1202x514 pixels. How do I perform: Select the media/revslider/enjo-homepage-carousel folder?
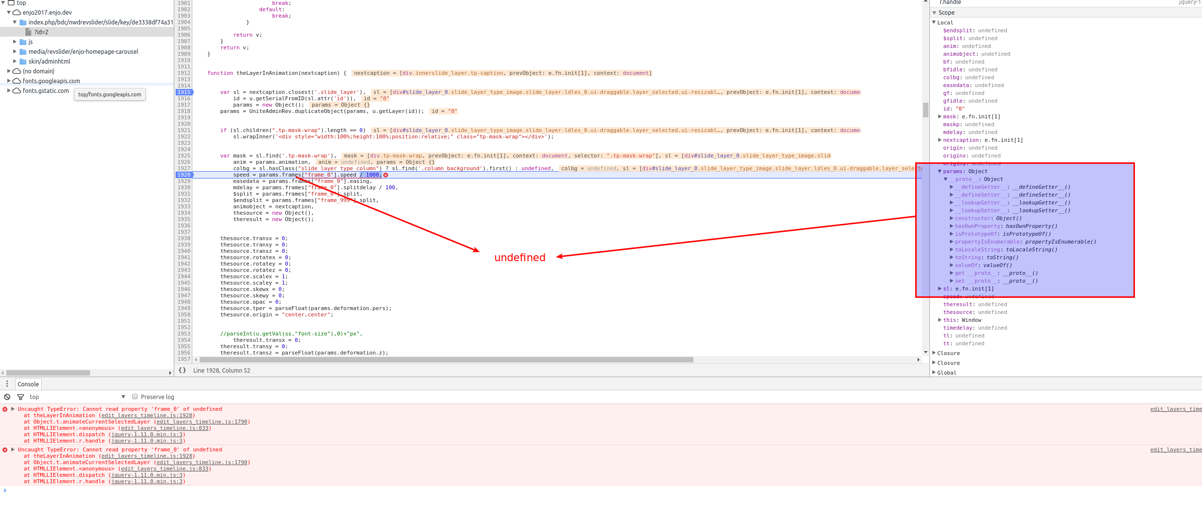pyautogui.click(x=83, y=51)
